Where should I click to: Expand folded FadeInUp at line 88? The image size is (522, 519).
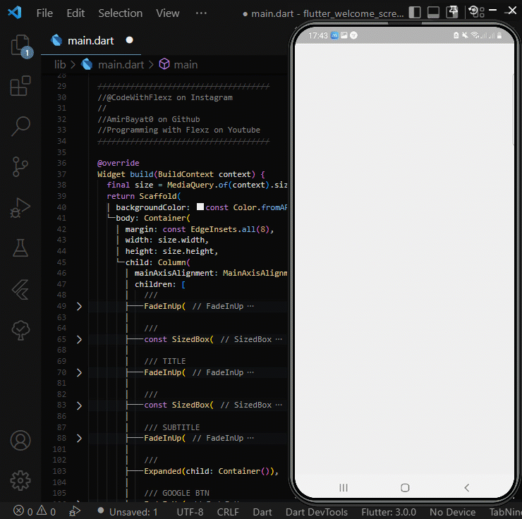pyautogui.click(x=79, y=438)
